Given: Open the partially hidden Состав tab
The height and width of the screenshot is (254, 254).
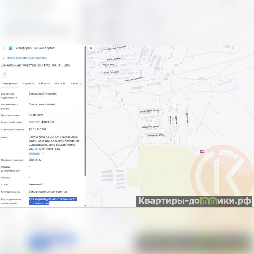Looking at the screenshot, I should click(75, 84).
